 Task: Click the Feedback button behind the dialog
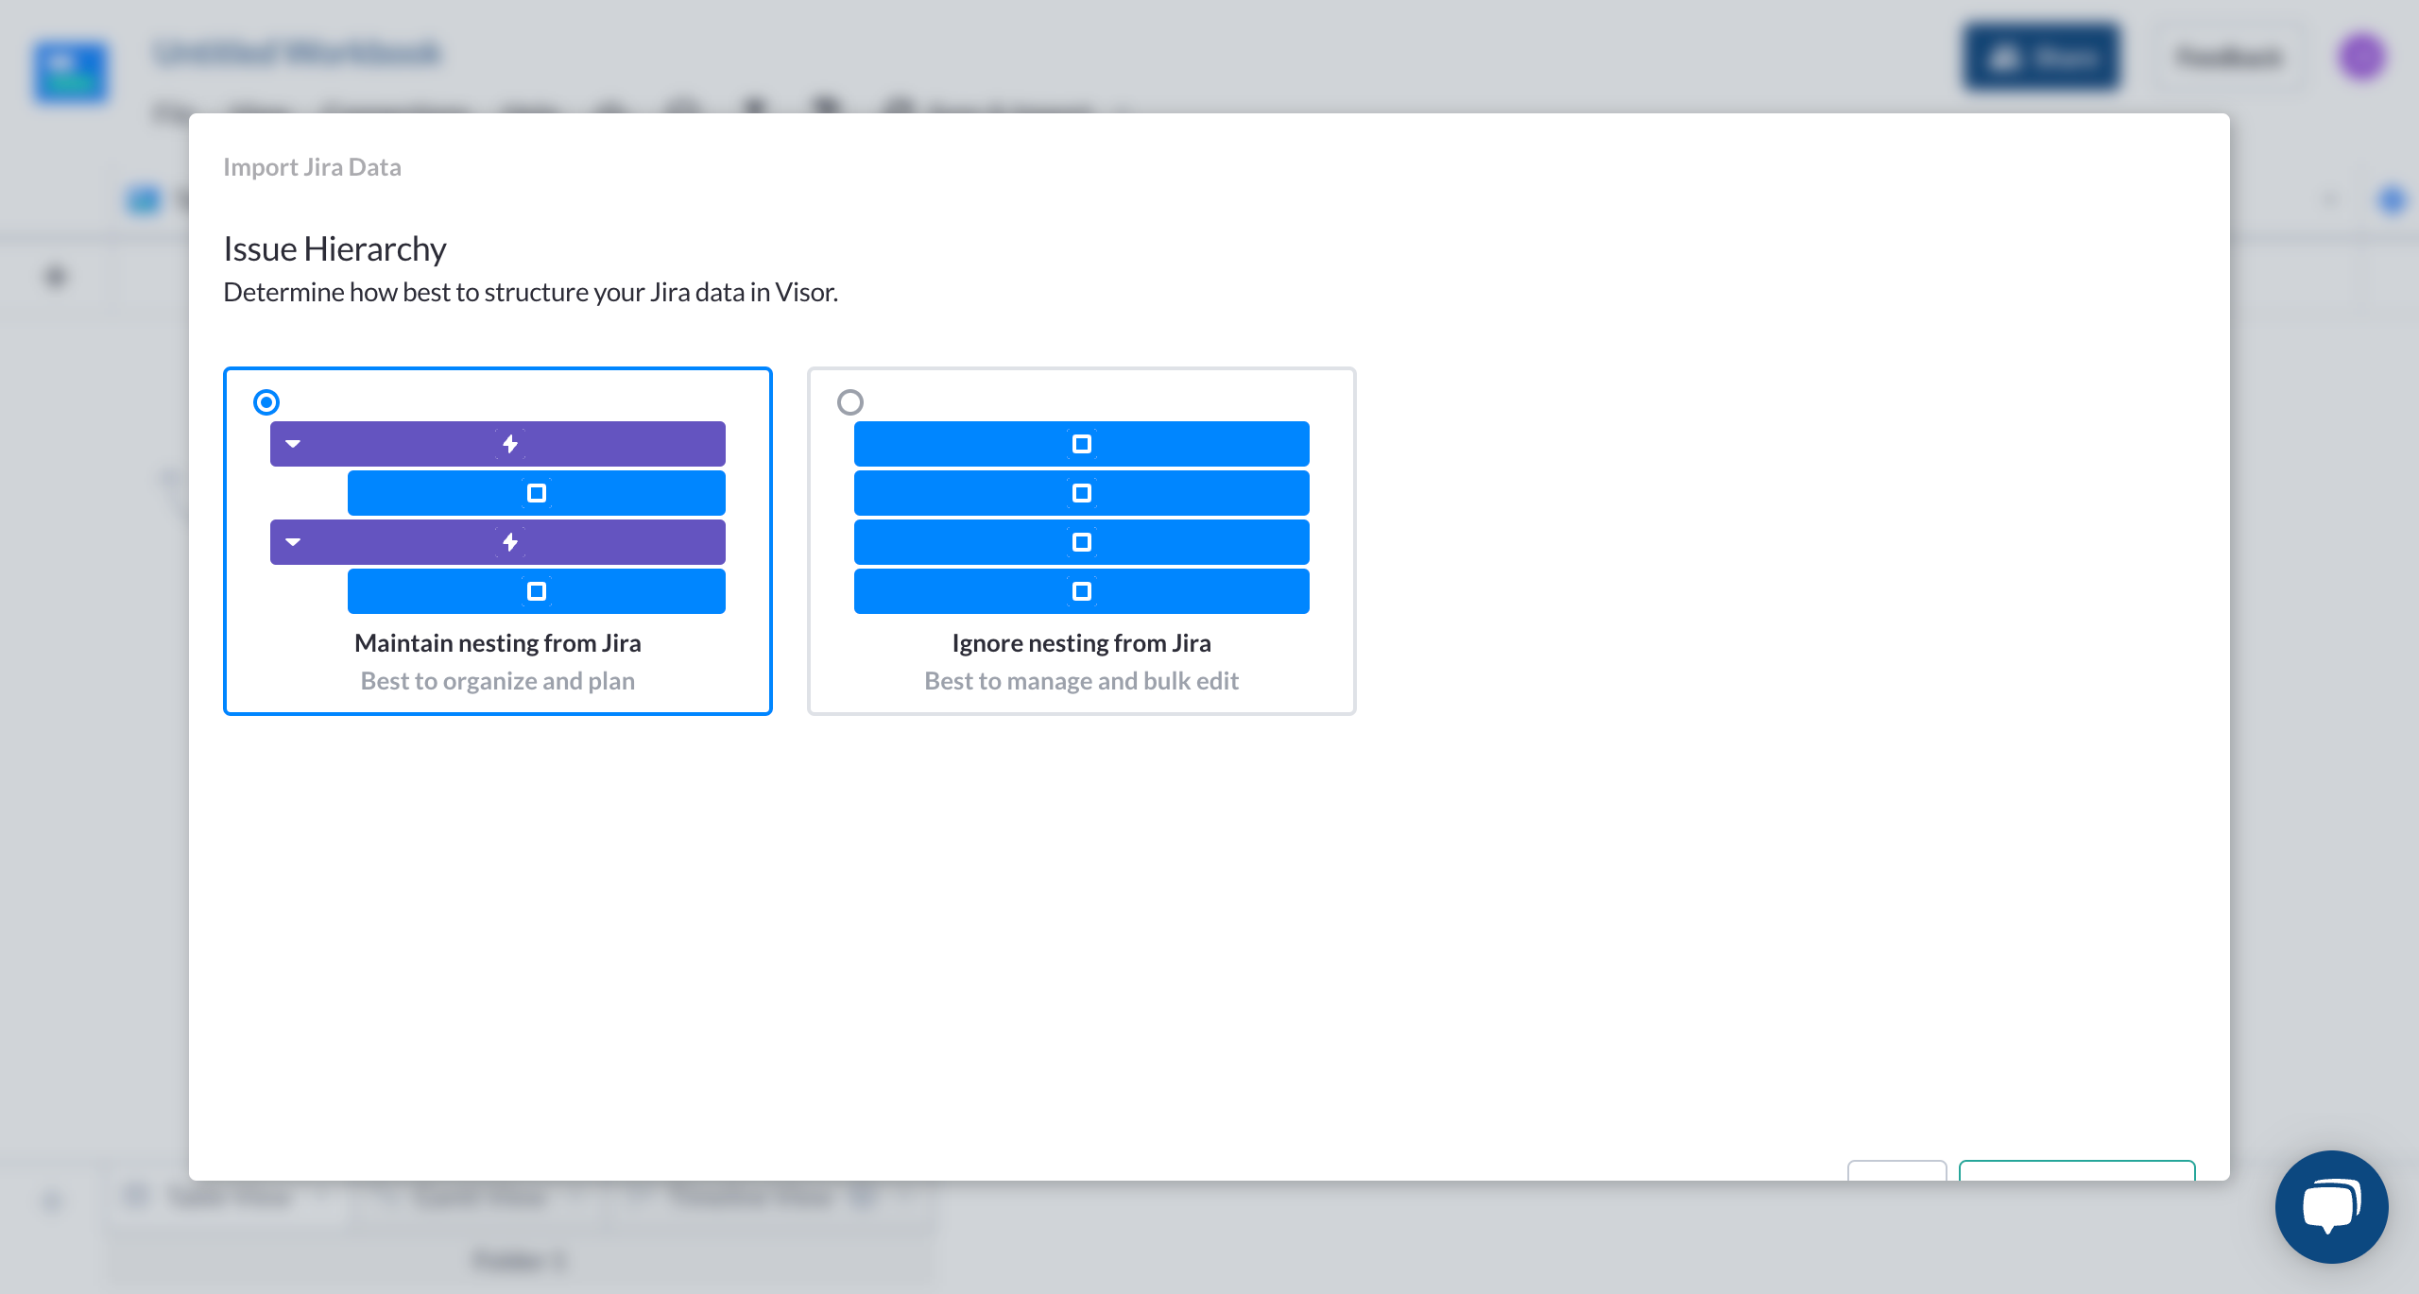click(x=2228, y=57)
